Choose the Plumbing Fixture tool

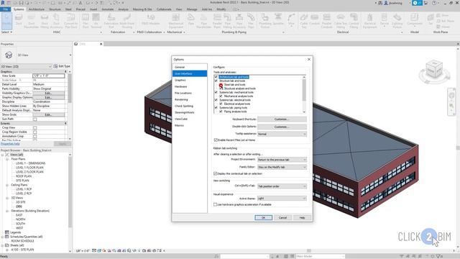pyautogui.click(x=265, y=21)
